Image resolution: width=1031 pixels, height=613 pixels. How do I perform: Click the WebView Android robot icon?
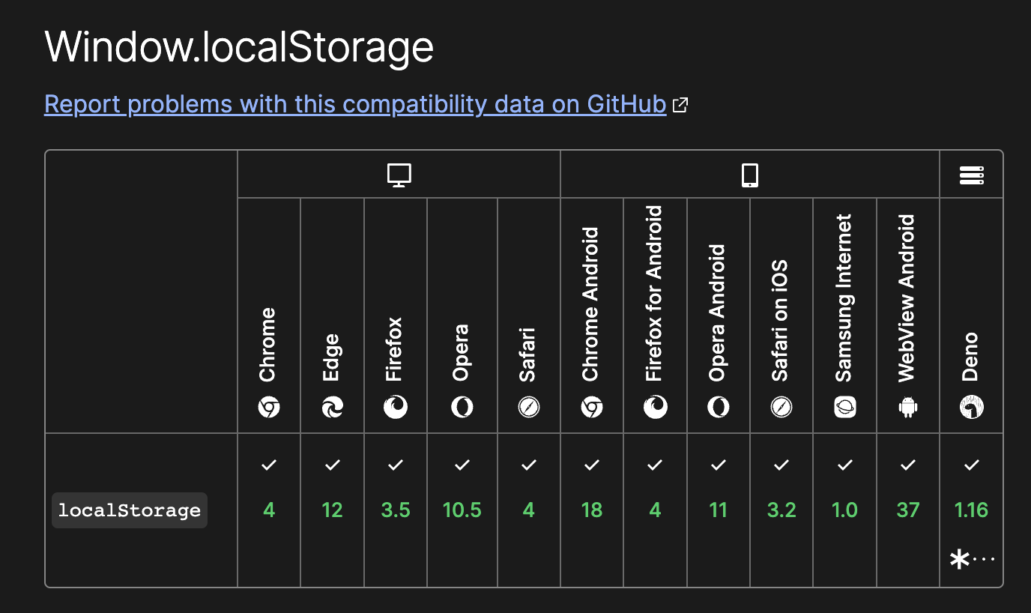tap(908, 408)
